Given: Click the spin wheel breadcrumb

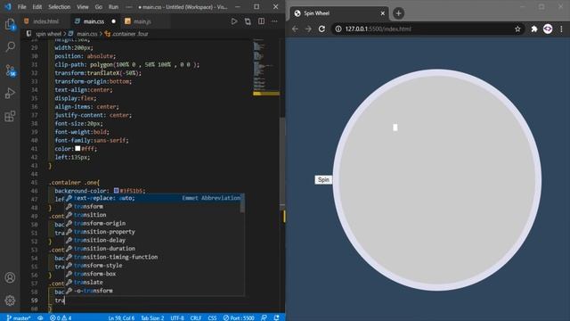Looking at the screenshot, I should (48, 34).
